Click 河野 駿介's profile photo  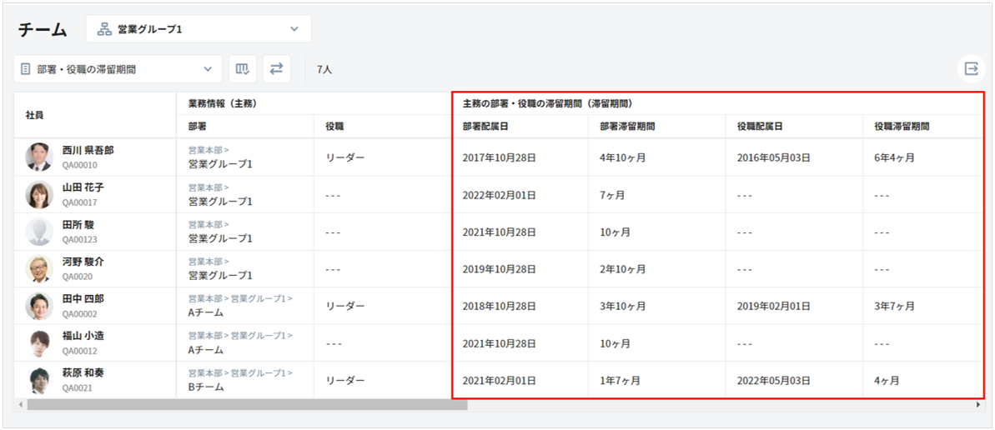(39, 268)
